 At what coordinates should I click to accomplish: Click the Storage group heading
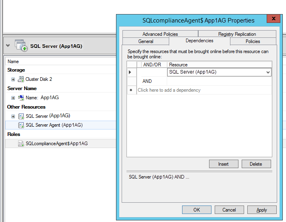pos(16,70)
